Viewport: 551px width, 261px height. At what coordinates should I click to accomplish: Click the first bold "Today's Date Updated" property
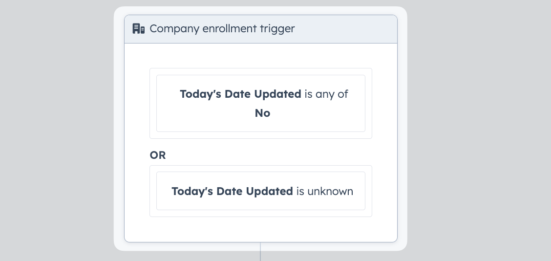click(240, 94)
